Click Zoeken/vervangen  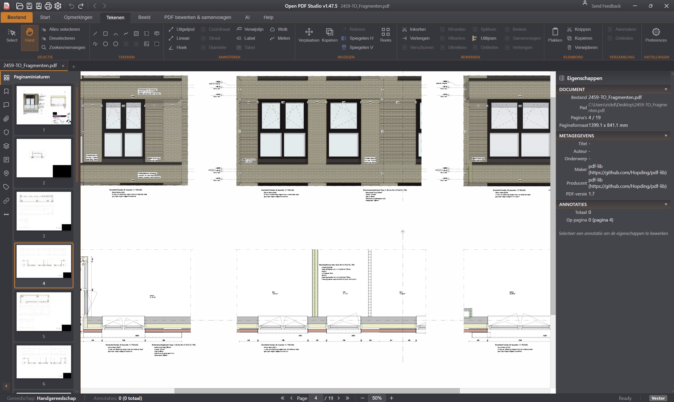[x=63, y=47]
